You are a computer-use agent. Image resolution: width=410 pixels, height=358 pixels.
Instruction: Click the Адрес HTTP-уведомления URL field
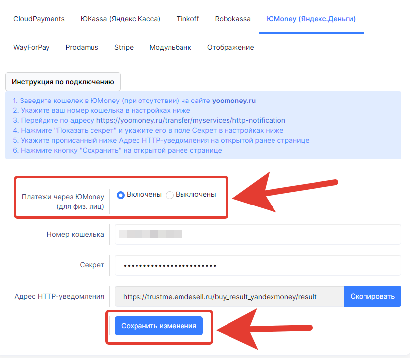click(x=229, y=296)
